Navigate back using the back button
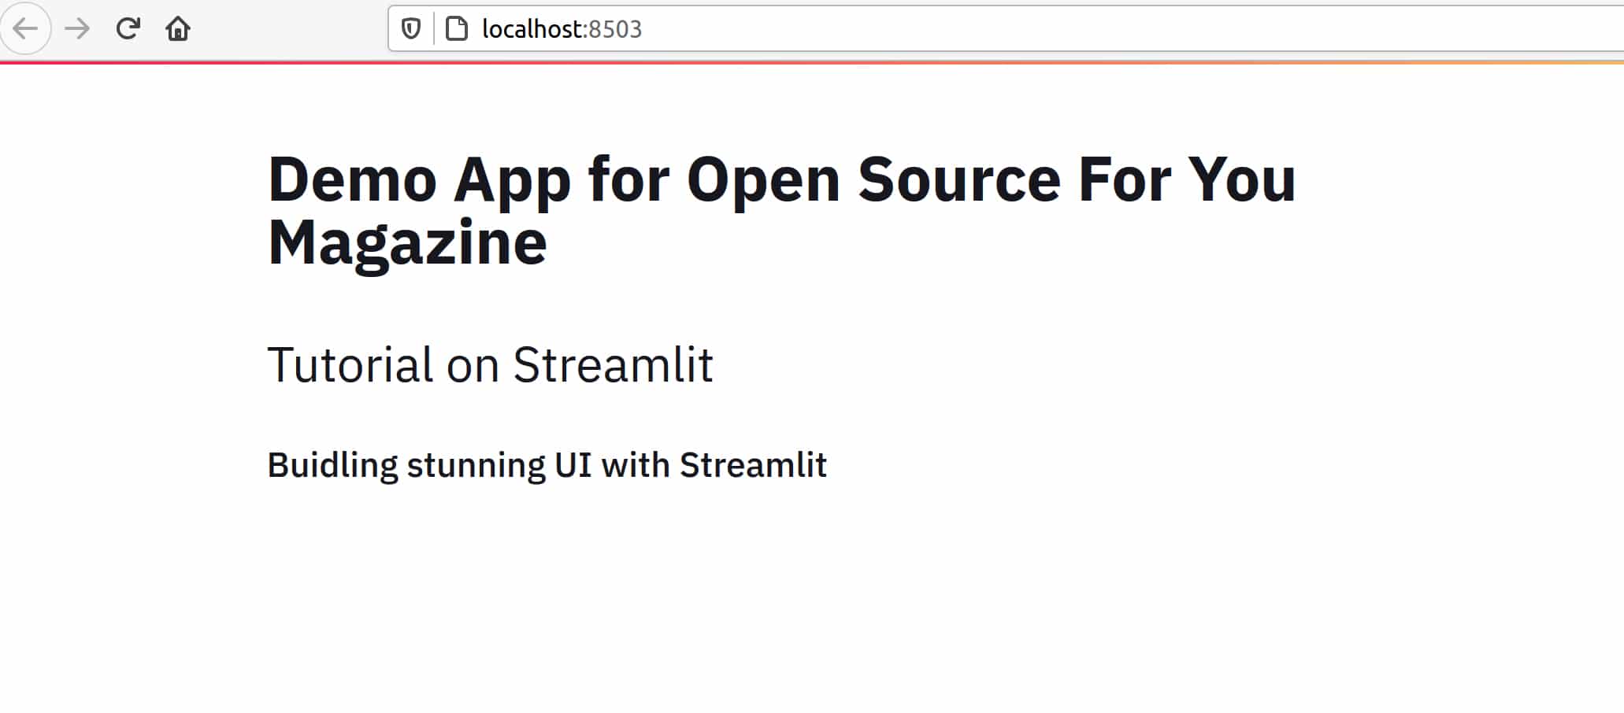The image size is (1624, 713). [26, 29]
